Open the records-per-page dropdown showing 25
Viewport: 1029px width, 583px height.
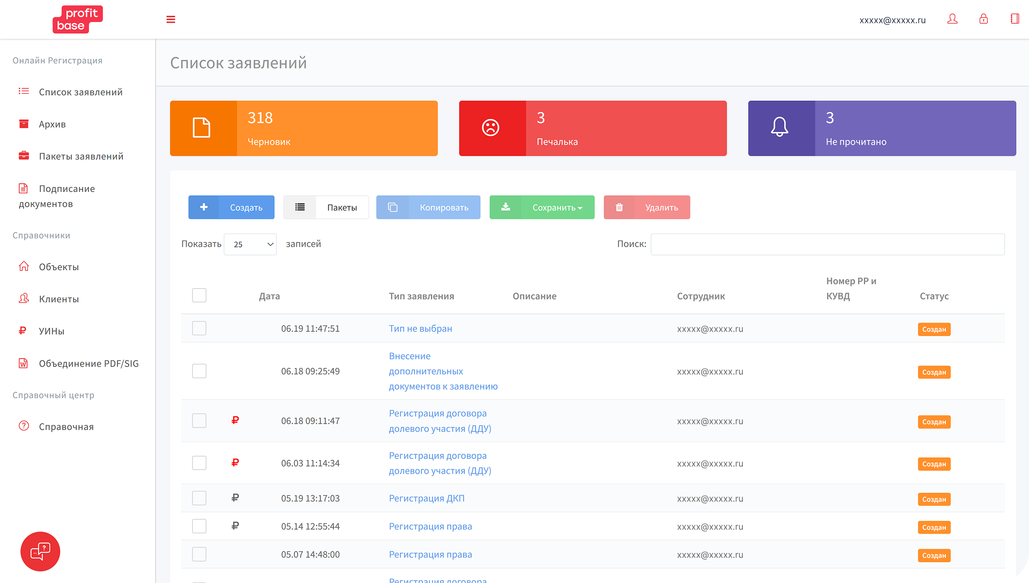(250, 244)
